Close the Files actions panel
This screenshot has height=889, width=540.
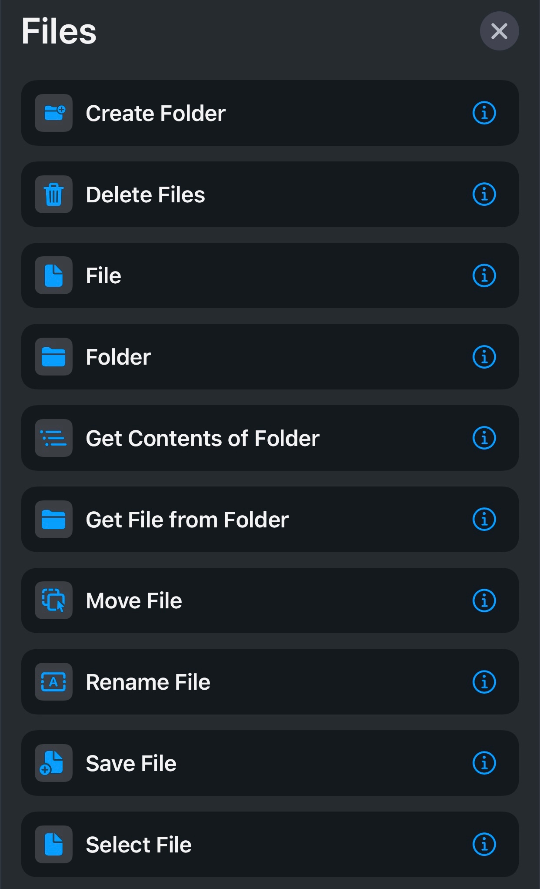(x=499, y=31)
